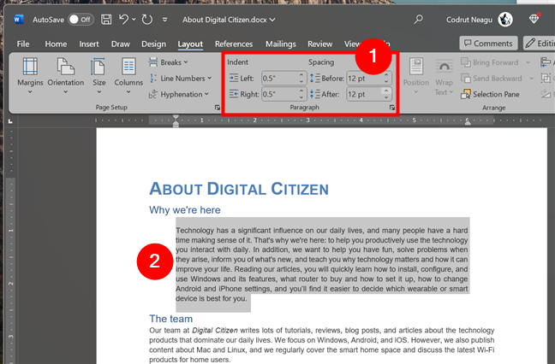This screenshot has height=364, width=555.
Task: Click Bring Forward
Action: click(490, 62)
